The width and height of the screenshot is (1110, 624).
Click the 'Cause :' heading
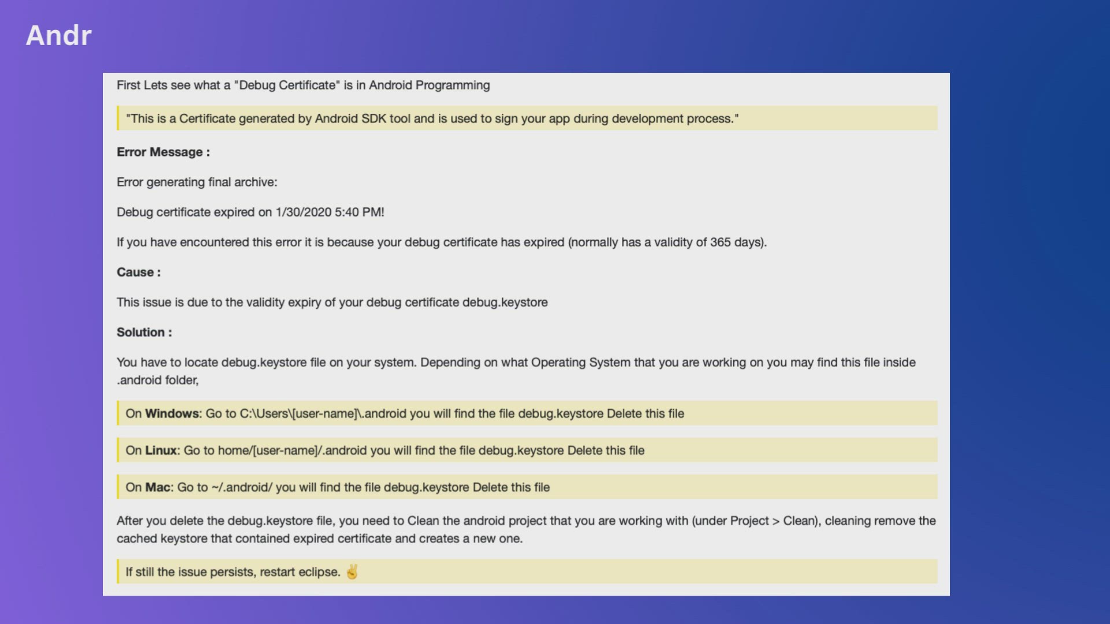139,272
